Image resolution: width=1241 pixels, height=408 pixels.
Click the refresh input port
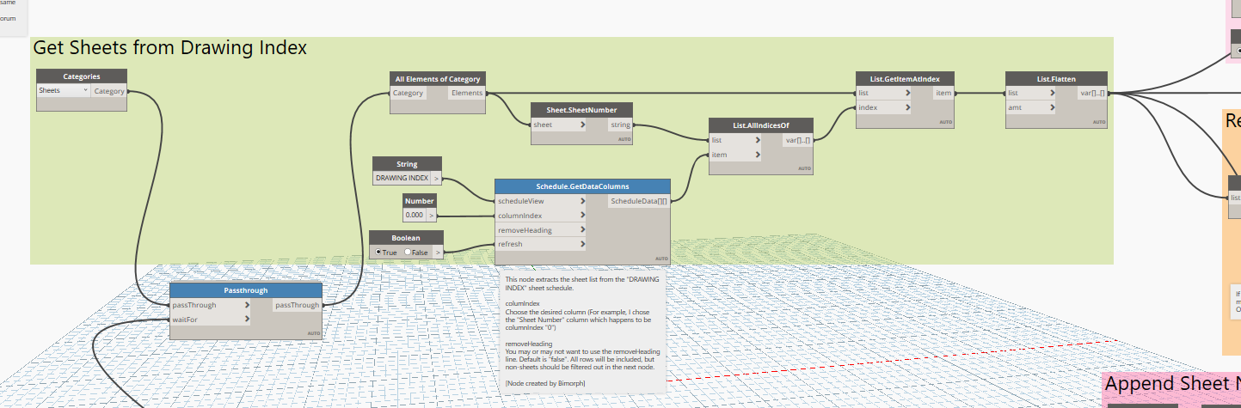[x=541, y=245]
